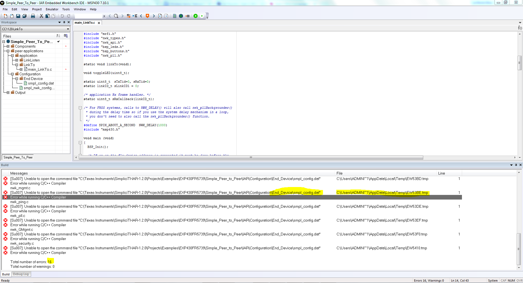
Task: Open the Build panel options arrow
Action: coord(511,165)
